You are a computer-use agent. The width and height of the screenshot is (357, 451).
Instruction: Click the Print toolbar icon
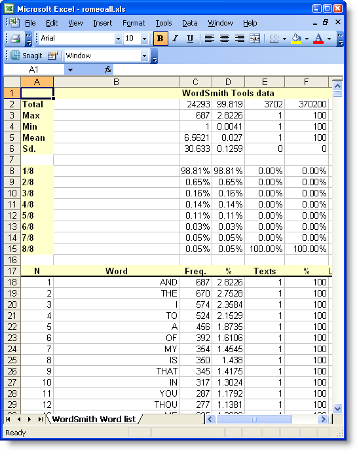15,39
